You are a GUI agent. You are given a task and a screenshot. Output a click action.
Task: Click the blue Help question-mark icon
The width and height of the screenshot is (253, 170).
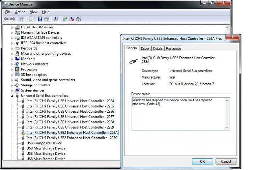point(40,19)
